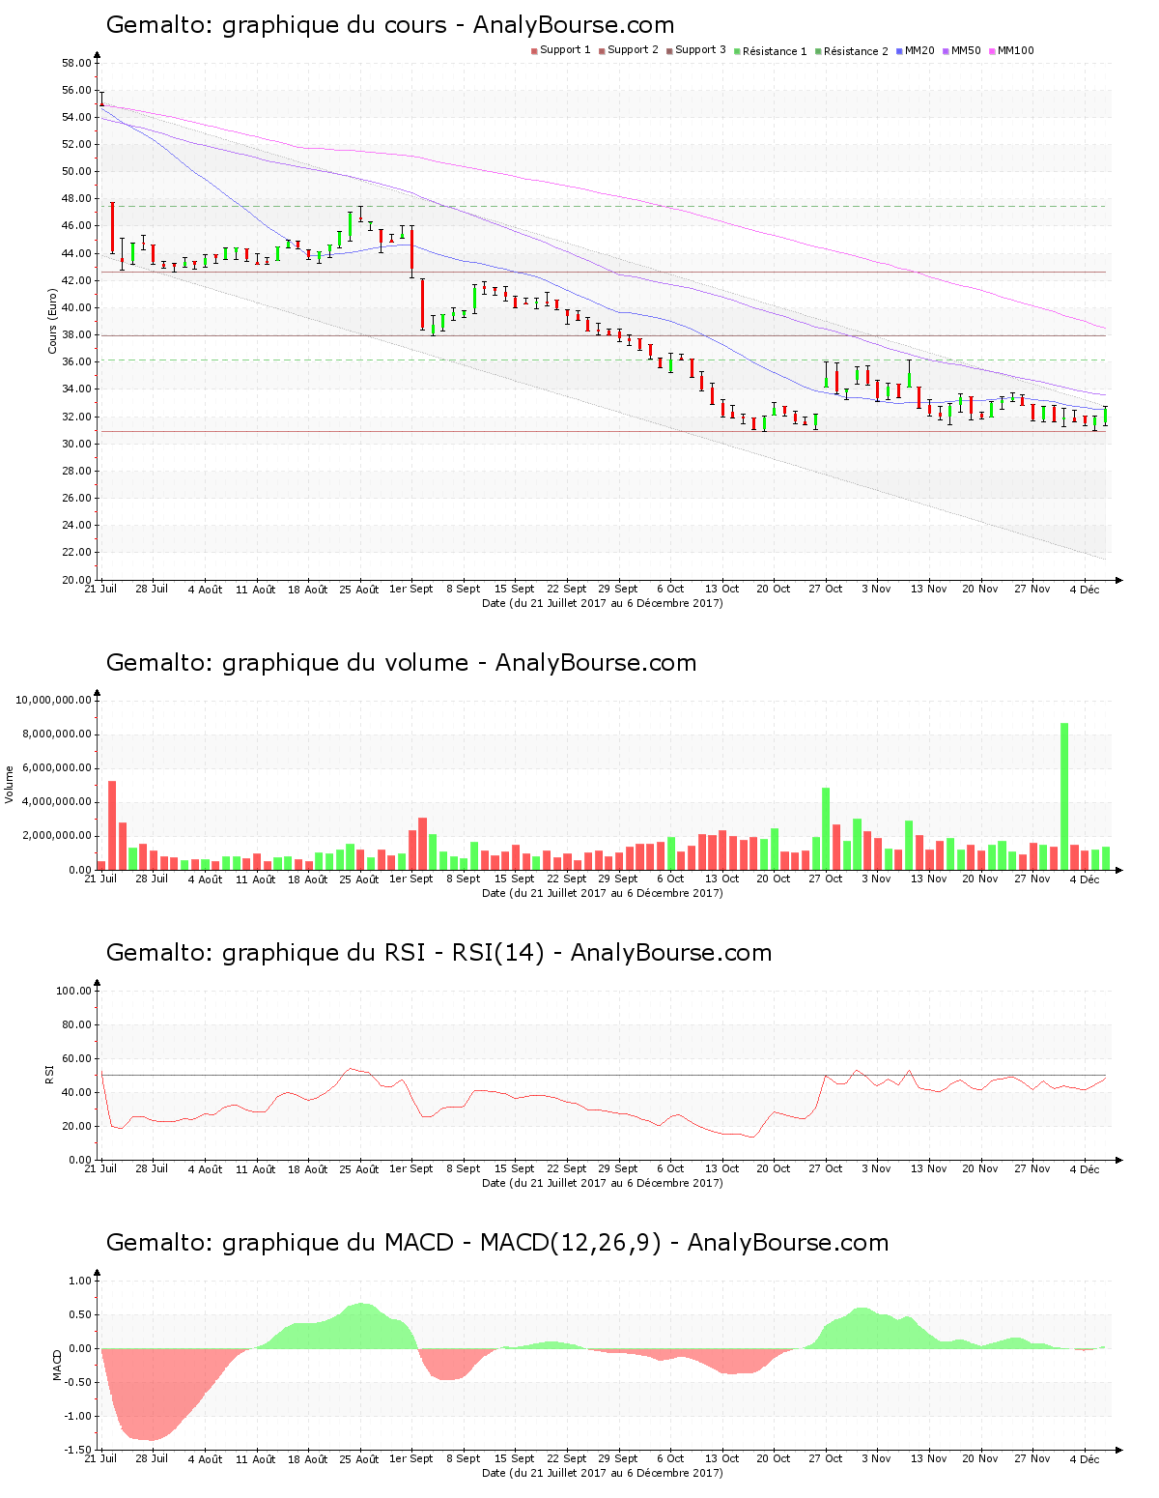
Task: Click the Support 3 legend label
Action: coord(700,50)
